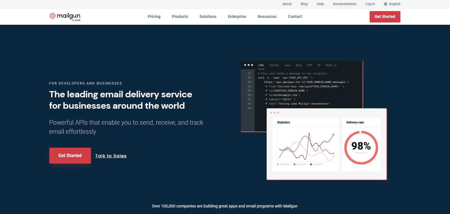Open the English language selector
Screen dimensions: 450x214
[392, 4]
